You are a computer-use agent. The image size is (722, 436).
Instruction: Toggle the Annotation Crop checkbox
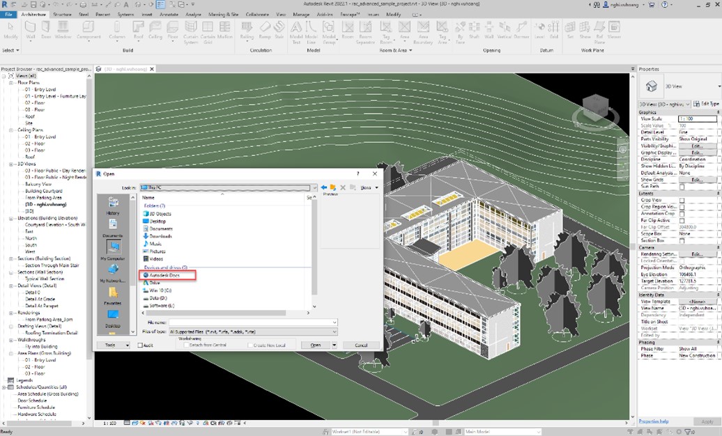(x=682, y=214)
